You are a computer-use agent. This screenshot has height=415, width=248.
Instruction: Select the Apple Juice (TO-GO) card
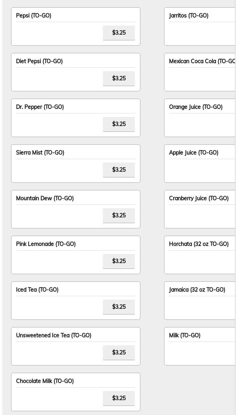(x=200, y=164)
